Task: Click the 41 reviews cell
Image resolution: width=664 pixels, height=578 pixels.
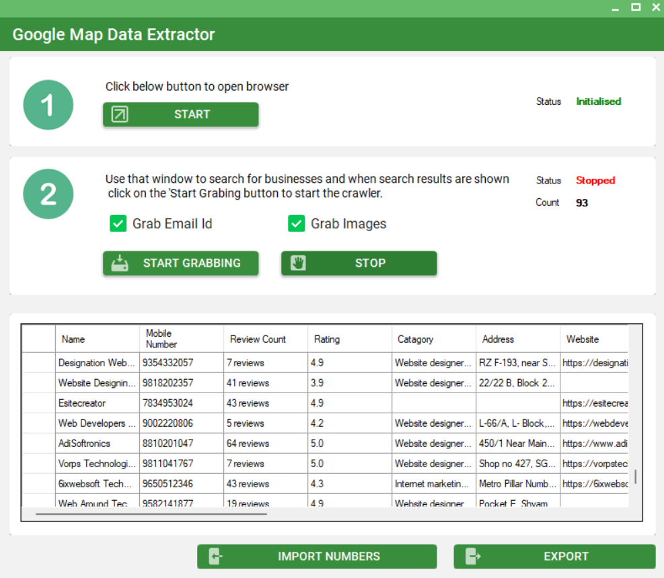Action: pyautogui.click(x=266, y=383)
